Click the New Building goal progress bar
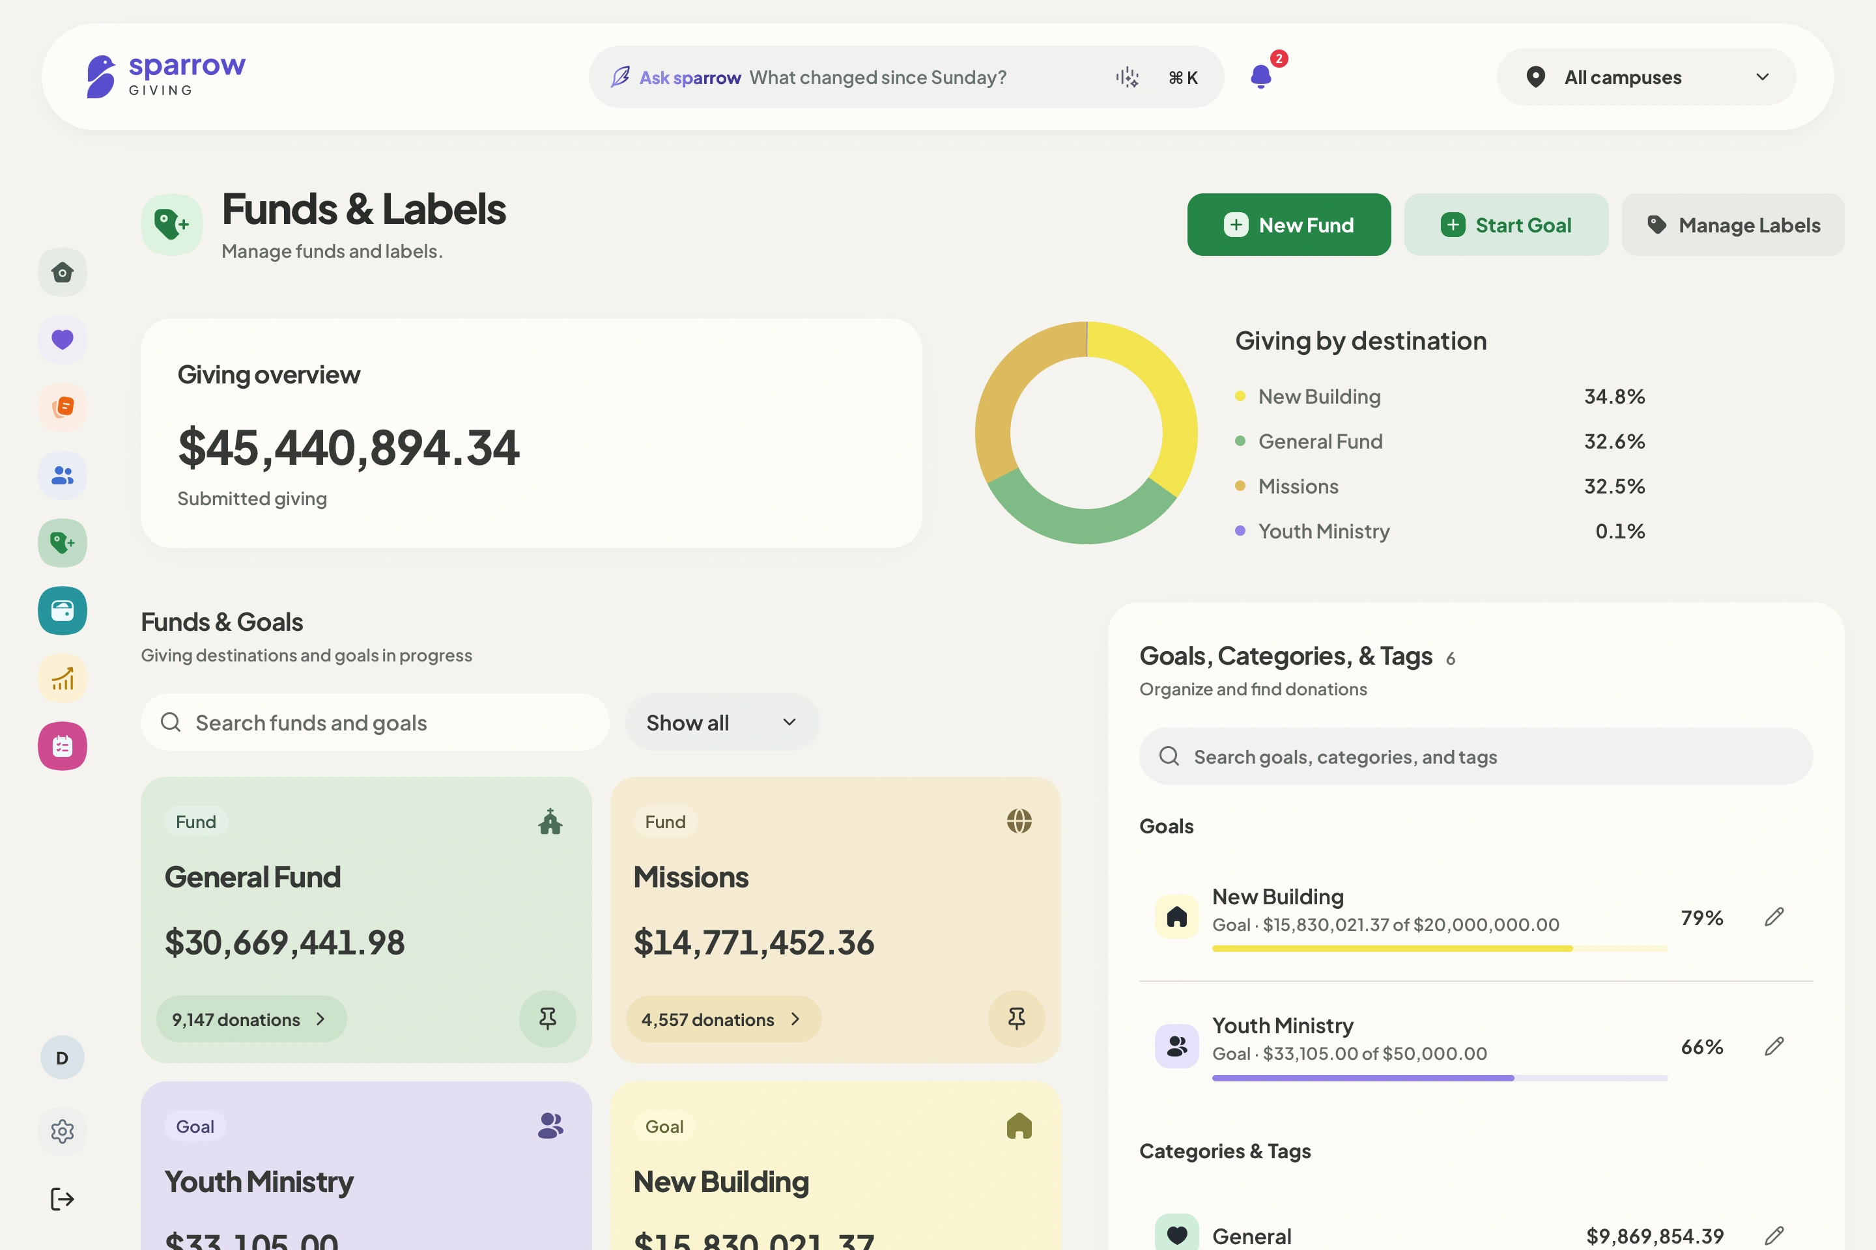This screenshot has height=1250, width=1876. [x=1440, y=949]
